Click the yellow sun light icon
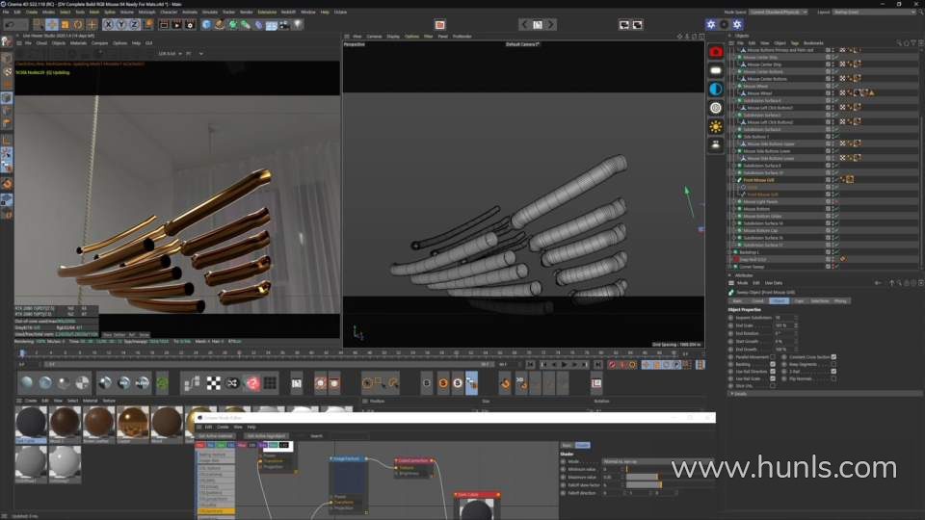This screenshot has height=520, width=925. [x=716, y=126]
